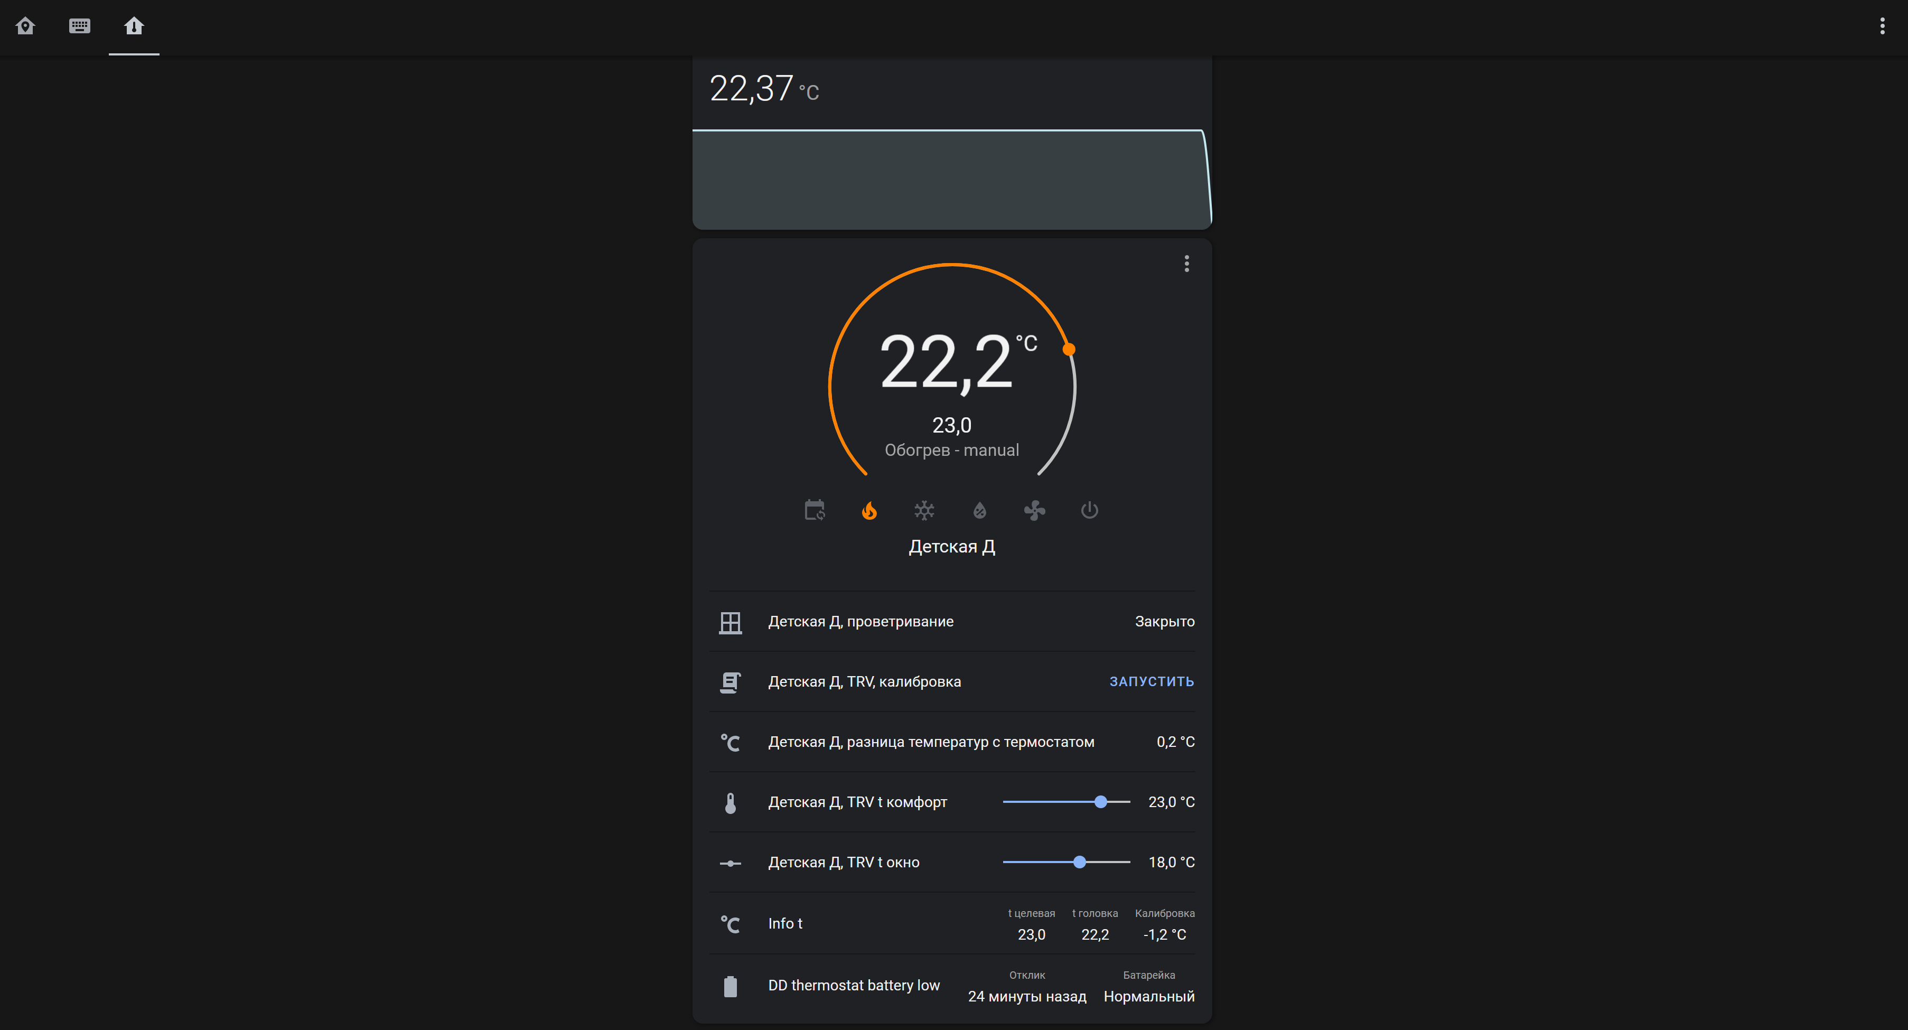
Task: Click the t целевая 23,0 value
Action: pyautogui.click(x=1031, y=934)
